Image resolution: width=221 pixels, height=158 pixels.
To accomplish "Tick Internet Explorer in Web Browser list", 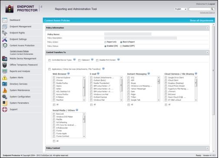I will pos(54,78).
